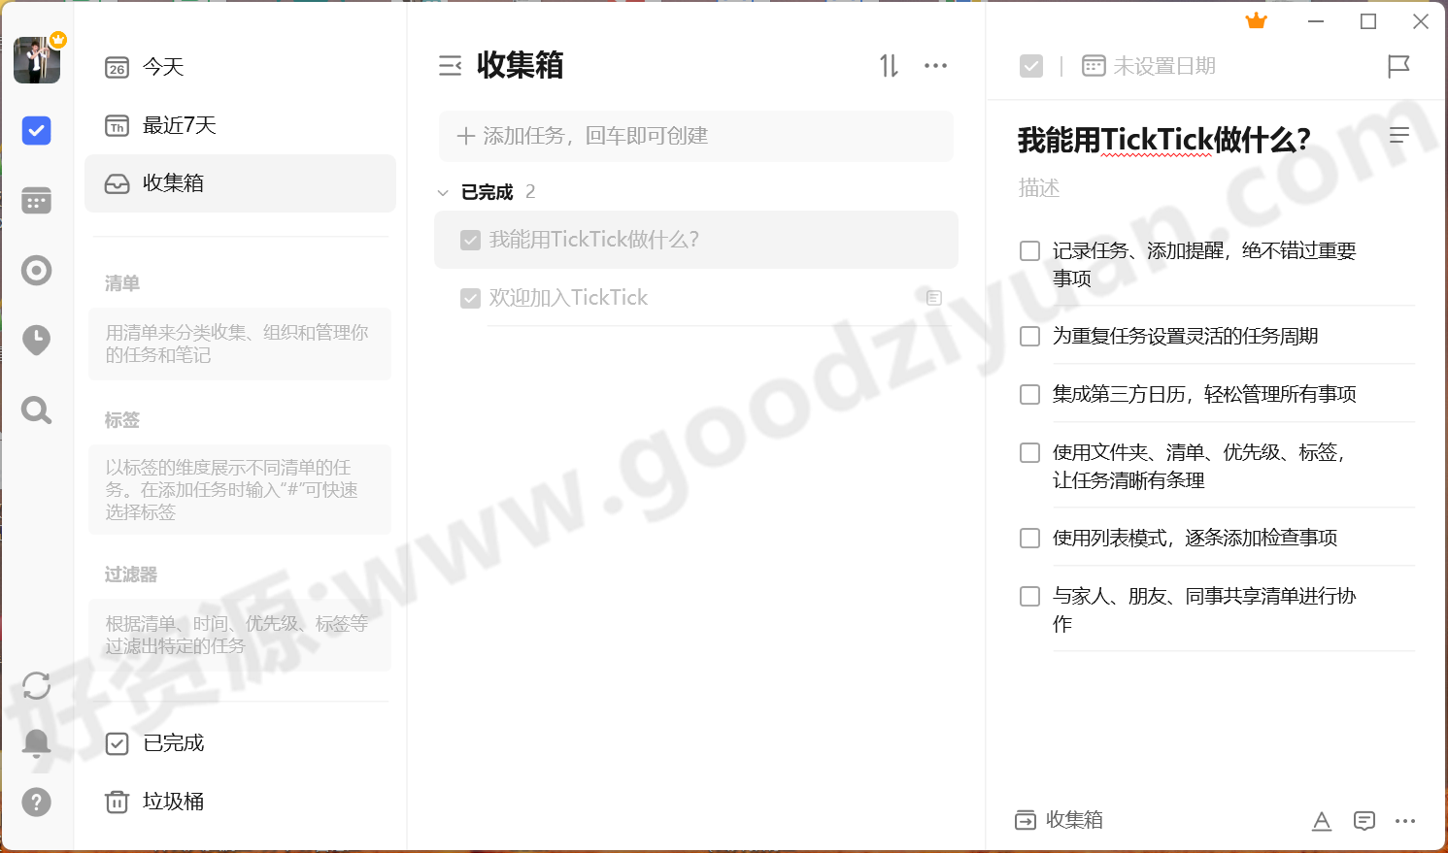Select 今天 in the sidebar
Viewport: 1448px width, 853px height.
coord(161,67)
